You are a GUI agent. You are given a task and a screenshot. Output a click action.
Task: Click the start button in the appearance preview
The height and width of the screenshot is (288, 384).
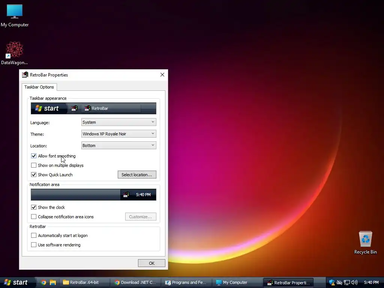48,108
